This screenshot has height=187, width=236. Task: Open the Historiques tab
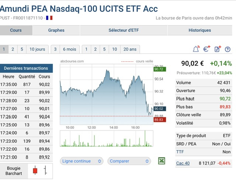(x=199, y=30)
